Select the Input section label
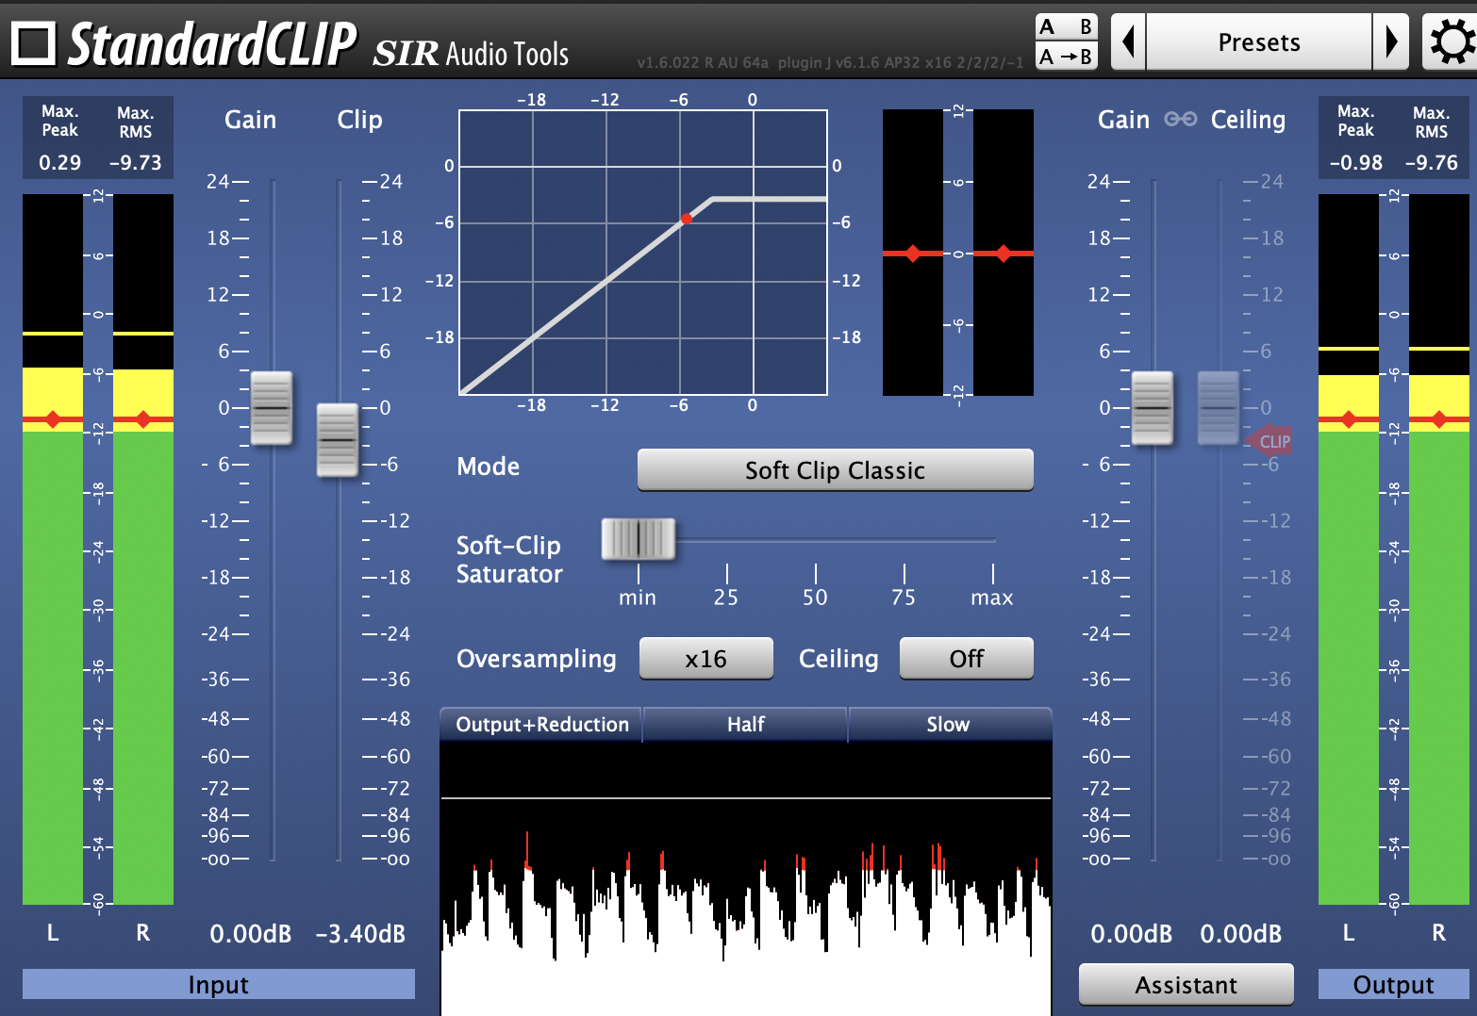Image resolution: width=1477 pixels, height=1016 pixels. pos(219,984)
